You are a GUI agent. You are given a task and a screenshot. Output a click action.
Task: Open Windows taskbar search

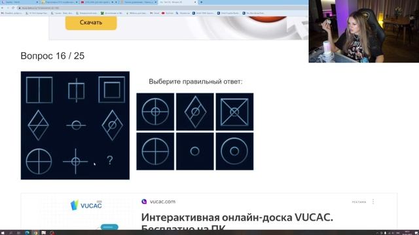(x=10, y=232)
